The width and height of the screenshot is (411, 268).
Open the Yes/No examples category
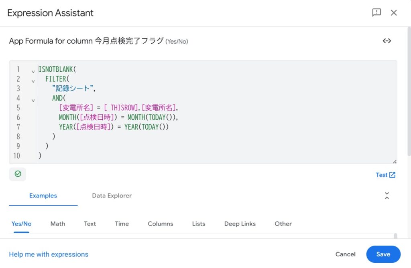click(21, 224)
